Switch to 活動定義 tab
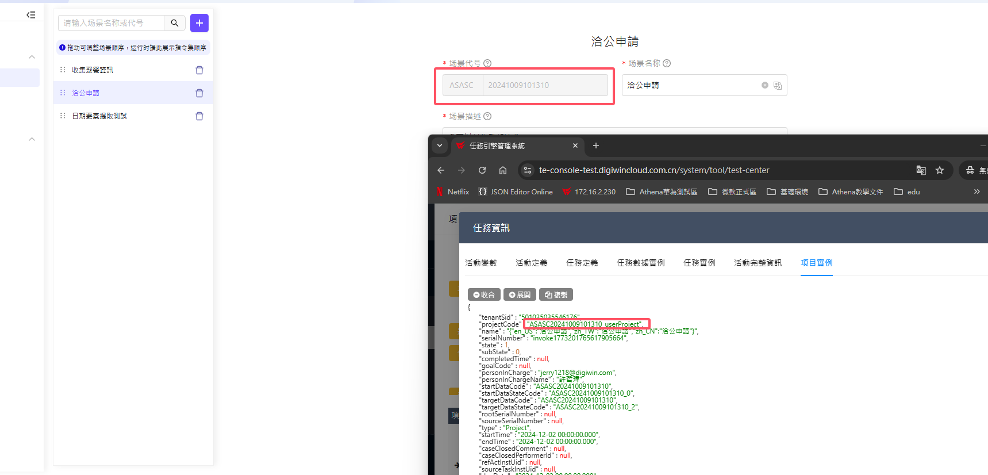Image resolution: width=988 pixels, height=475 pixels. pos(532,263)
